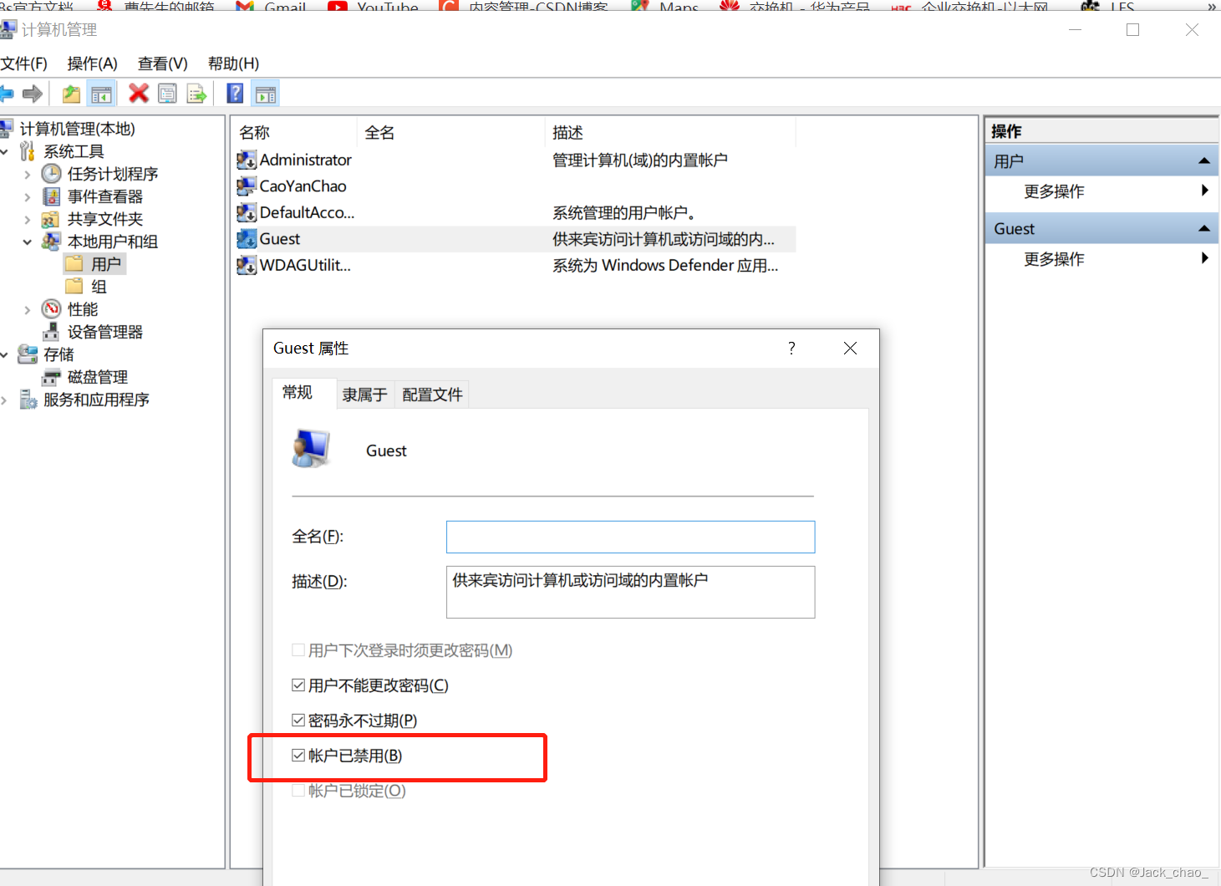The image size is (1221, 886).
Task: Open 更多操作 under Guest section
Action: (1101, 259)
